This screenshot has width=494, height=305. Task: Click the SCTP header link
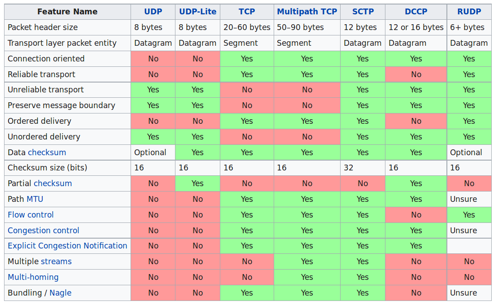pos(362,12)
